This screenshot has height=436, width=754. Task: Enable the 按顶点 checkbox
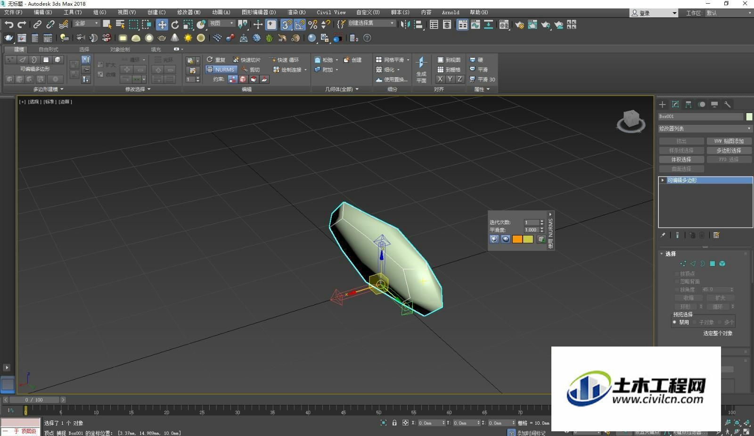coord(677,274)
